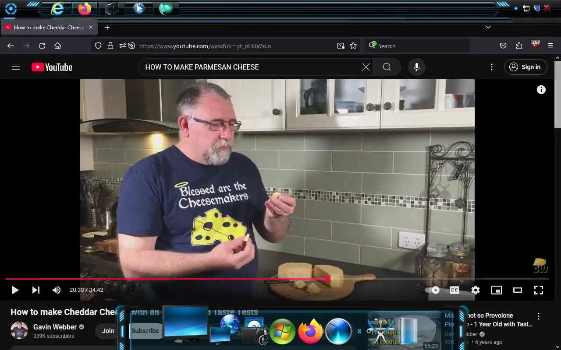Reload the current YouTube page
The height and width of the screenshot is (350, 561).
click(x=42, y=46)
